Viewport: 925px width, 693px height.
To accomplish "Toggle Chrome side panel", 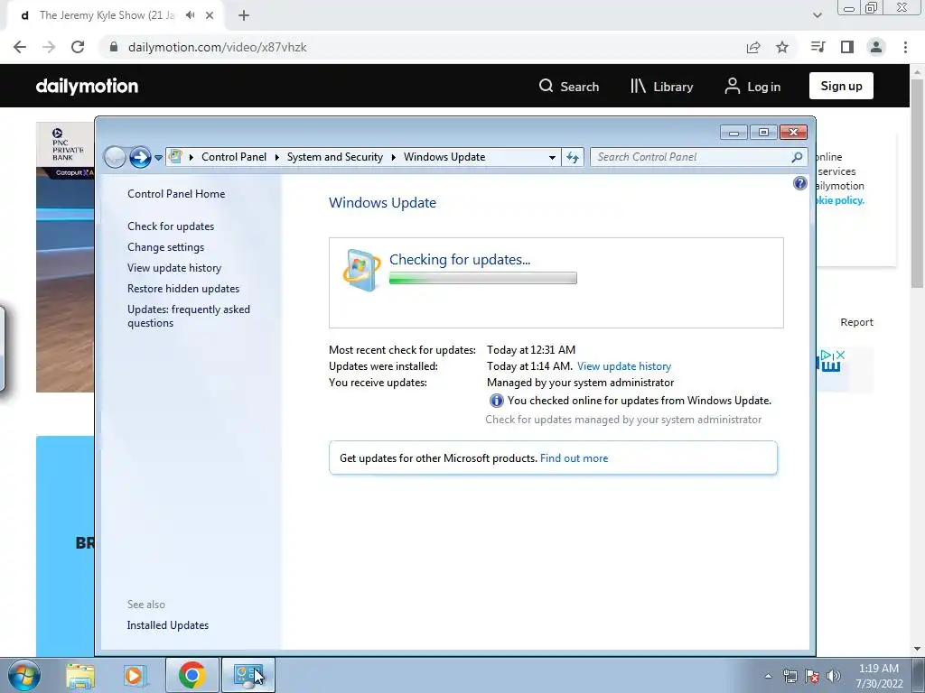I will 847,47.
